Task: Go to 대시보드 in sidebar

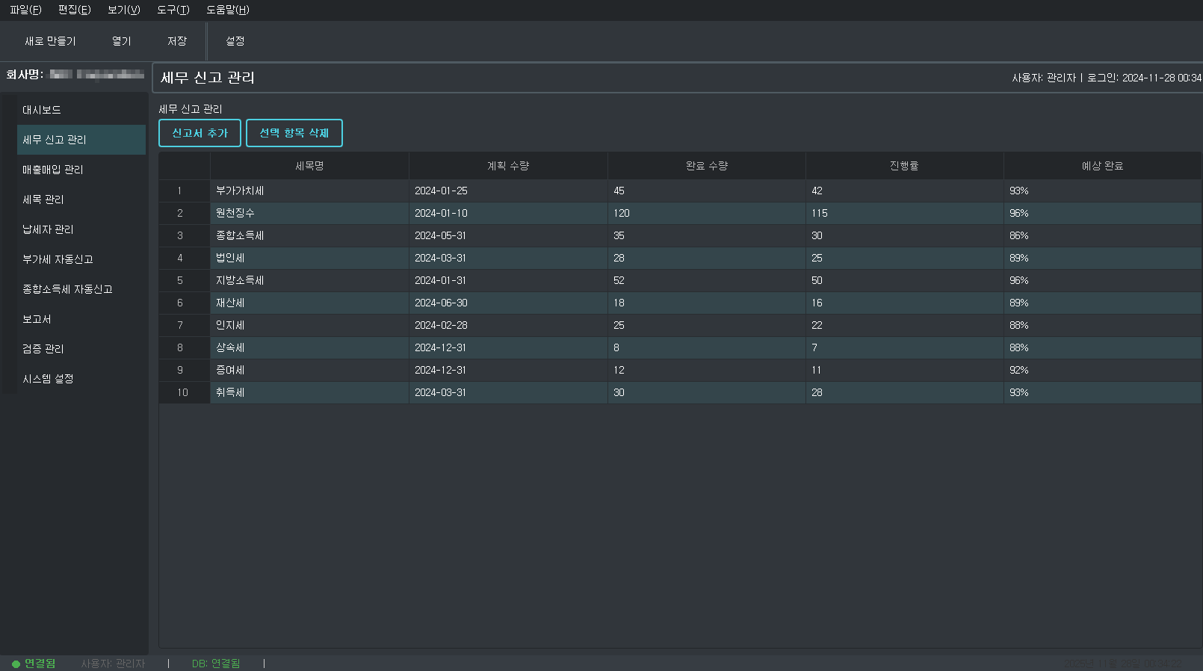Action: 42,110
